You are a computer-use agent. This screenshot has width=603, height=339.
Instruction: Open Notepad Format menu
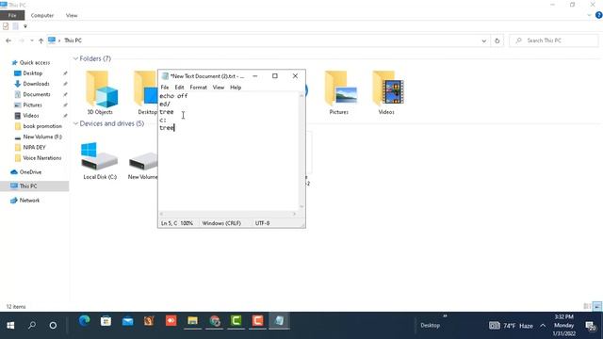coord(199,88)
